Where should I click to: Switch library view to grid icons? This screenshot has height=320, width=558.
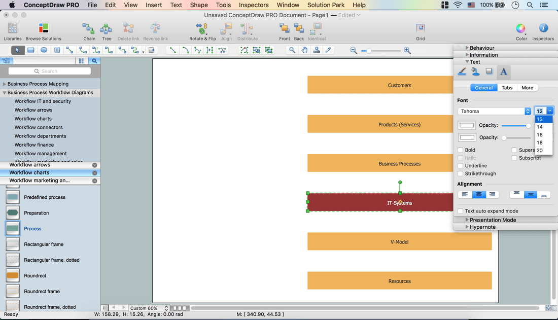81,61
